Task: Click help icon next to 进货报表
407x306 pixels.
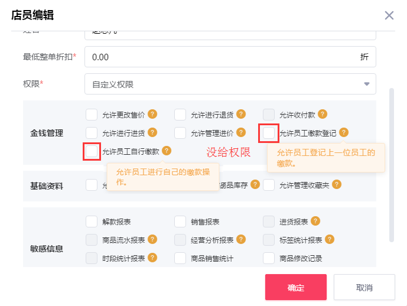Action: click(315, 221)
